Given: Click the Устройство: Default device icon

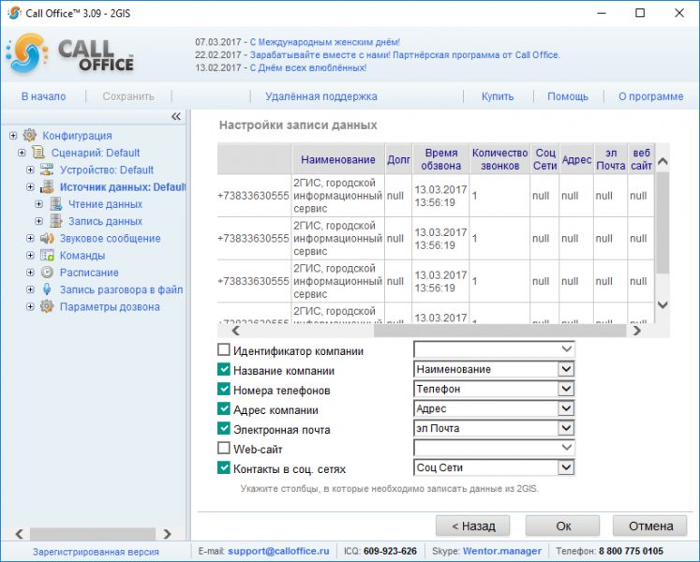Looking at the screenshot, I should [47, 170].
